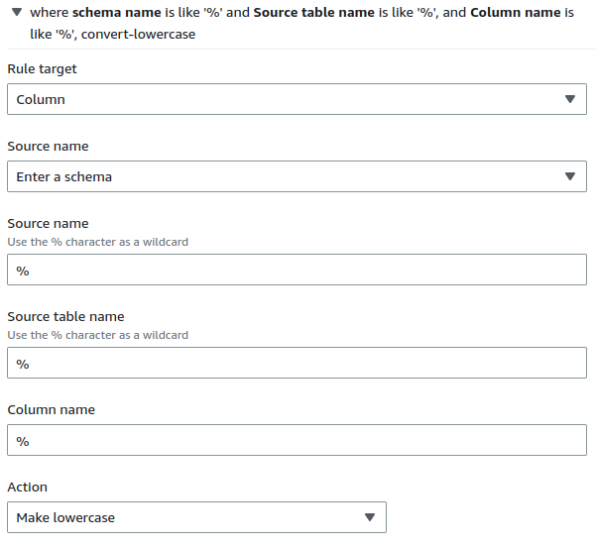The height and width of the screenshot is (546, 596).
Task: Focus the Source name wildcard text field
Action: 296,271
